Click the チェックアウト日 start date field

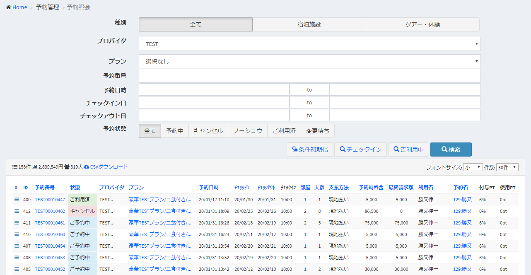[x=214, y=115]
